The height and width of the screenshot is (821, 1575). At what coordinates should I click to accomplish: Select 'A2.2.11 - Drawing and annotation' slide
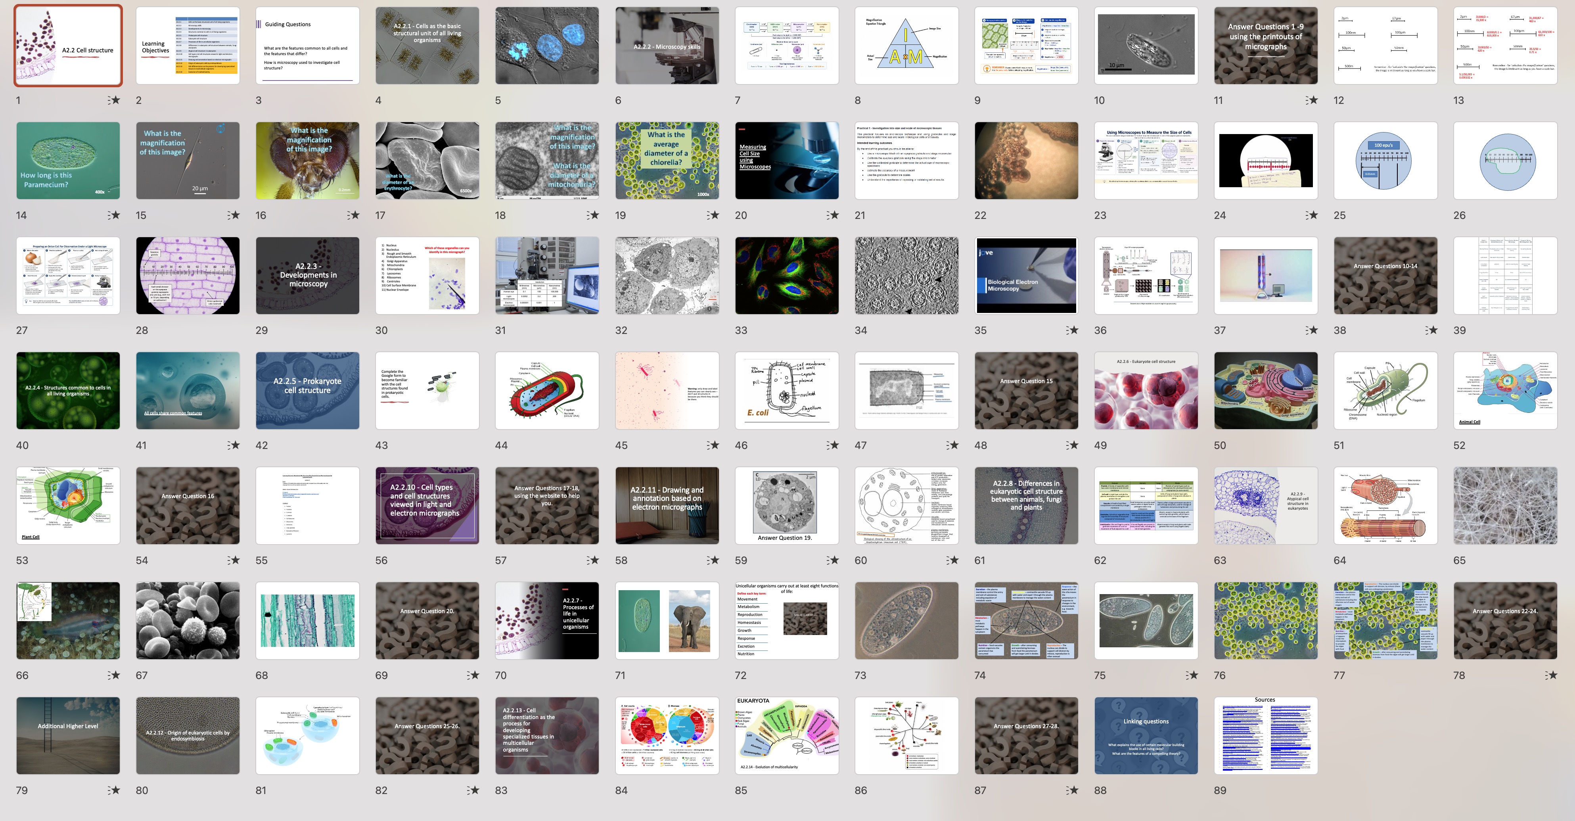(x=667, y=506)
